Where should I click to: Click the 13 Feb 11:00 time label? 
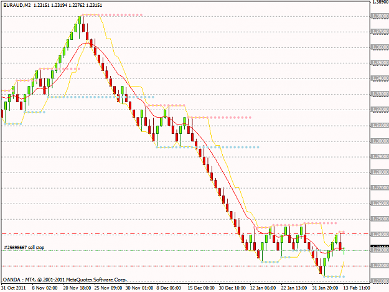click(357, 288)
